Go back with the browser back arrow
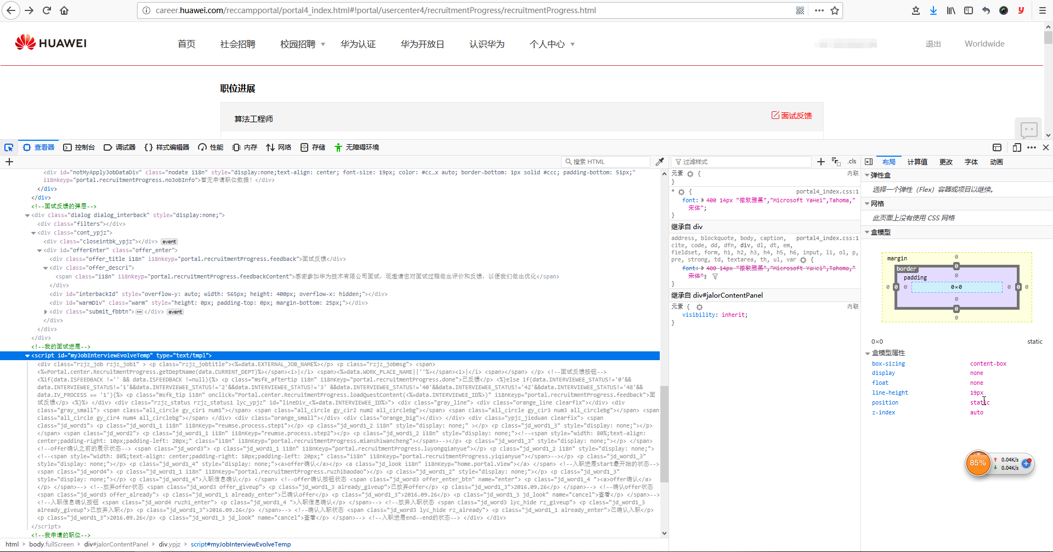 point(11,10)
